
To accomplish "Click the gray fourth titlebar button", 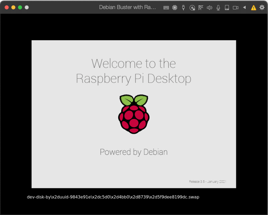I will tap(27, 7).
